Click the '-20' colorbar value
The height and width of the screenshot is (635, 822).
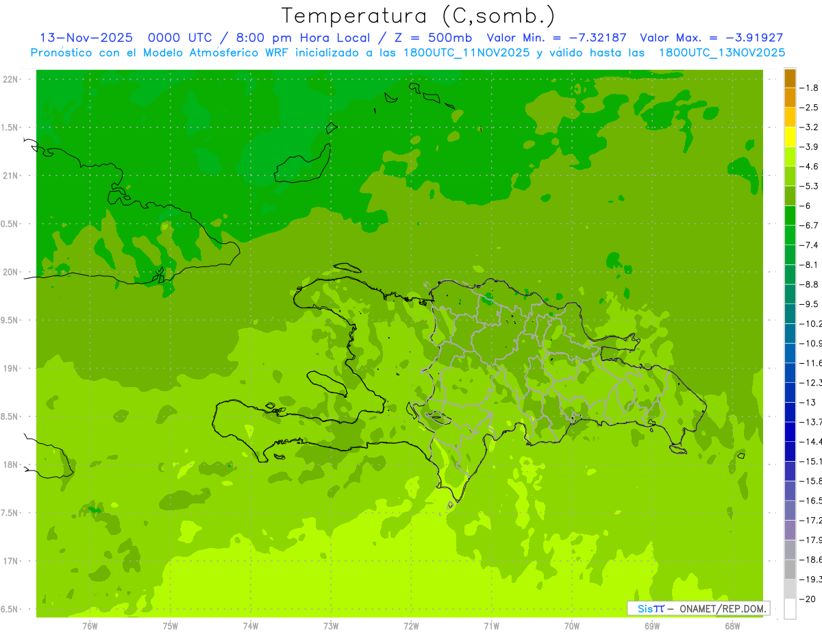(808, 599)
